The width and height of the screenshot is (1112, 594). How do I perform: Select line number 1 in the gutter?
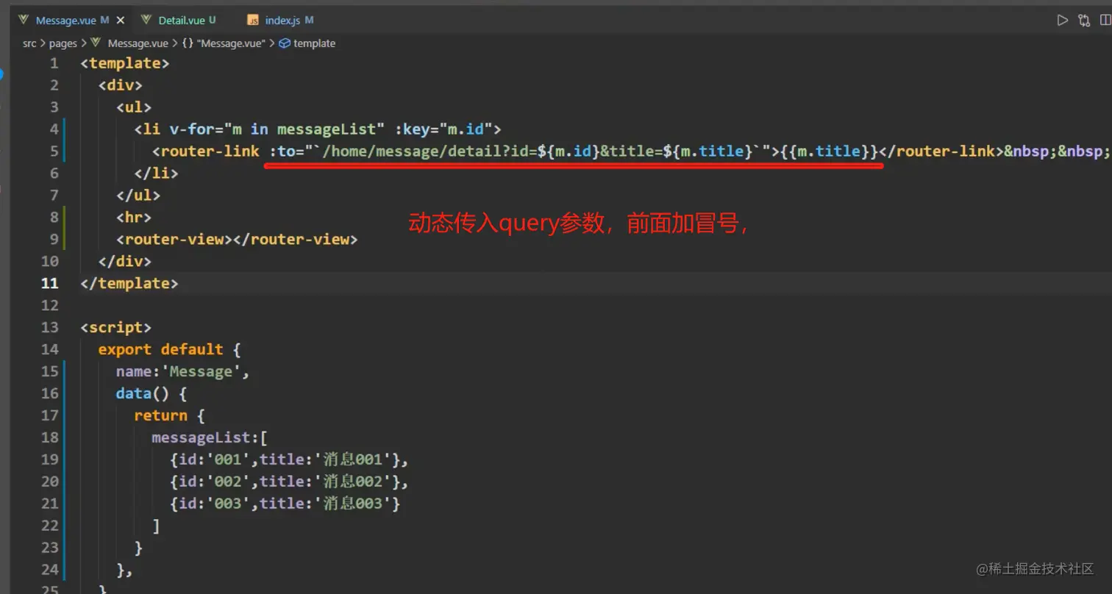(54, 63)
